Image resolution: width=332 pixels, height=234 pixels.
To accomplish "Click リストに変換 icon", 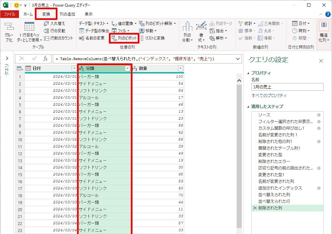I will pos(142,38).
